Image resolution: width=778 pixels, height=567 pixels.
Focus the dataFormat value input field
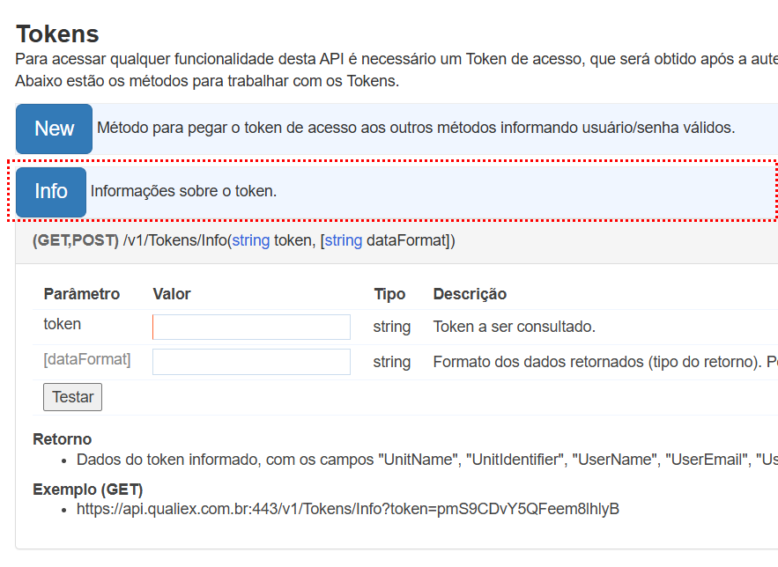coord(251,362)
